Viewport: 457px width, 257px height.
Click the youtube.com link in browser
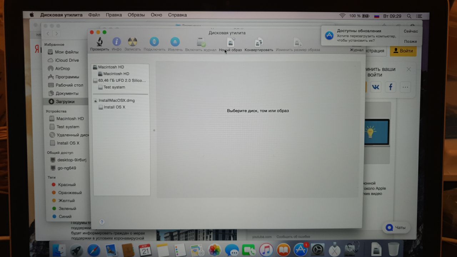click(x=262, y=237)
